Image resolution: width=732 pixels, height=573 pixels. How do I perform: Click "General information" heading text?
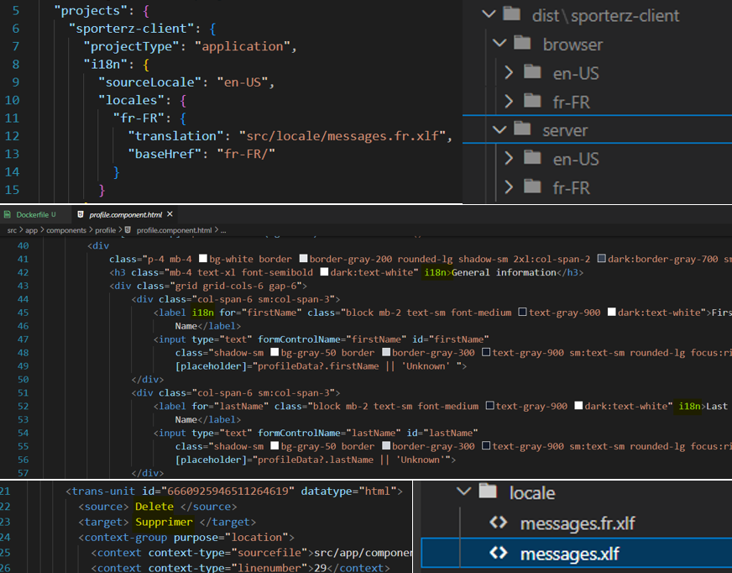tap(504, 272)
